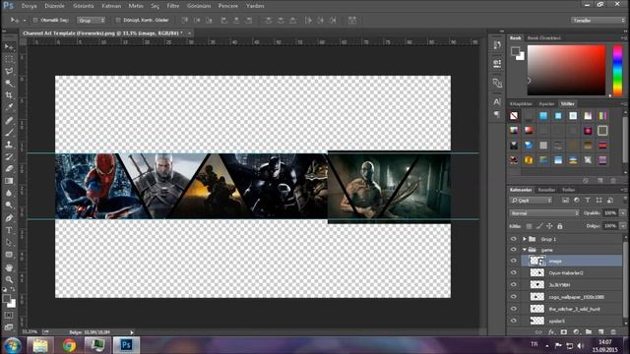Viewport: 630px width, 354px height.
Task: Open the Filtre menu
Action: click(173, 6)
